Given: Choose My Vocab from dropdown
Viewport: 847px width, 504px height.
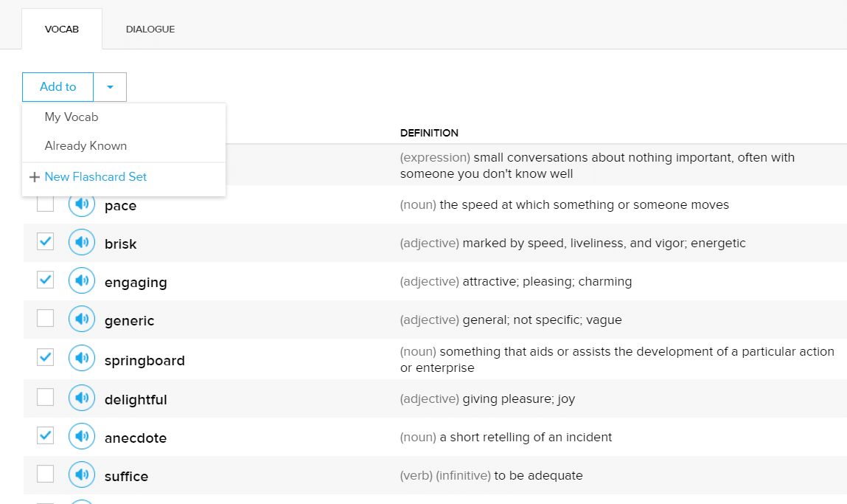Looking at the screenshot, I should [72, 117].
